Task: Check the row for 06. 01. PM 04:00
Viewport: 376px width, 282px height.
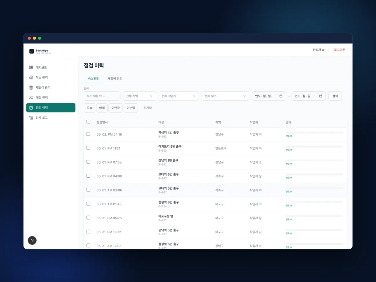Action: click(88, 176)
